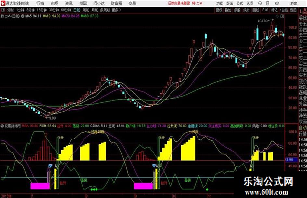Open the F10 company info
This screenshot has height=198, width=307.
coord(265,10)
